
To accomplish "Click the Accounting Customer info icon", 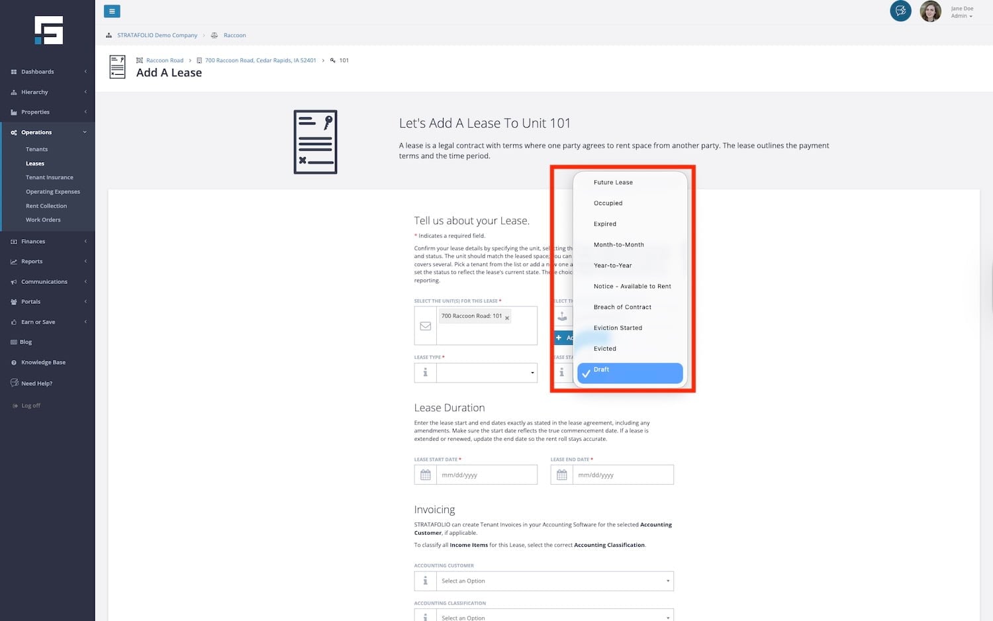I will pos(425,581).
